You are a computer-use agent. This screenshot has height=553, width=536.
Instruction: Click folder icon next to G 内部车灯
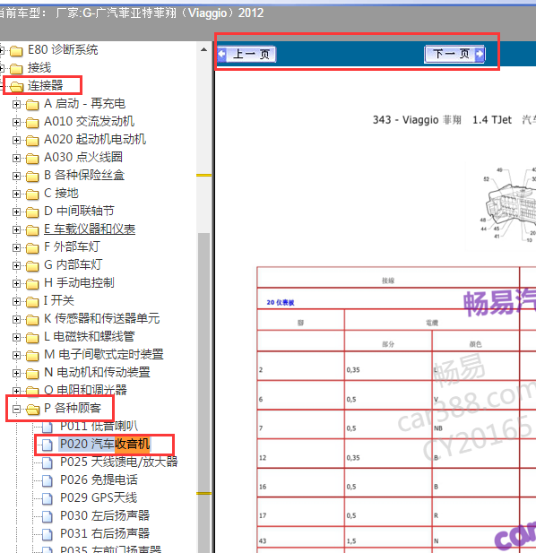(x=32, y=266)
